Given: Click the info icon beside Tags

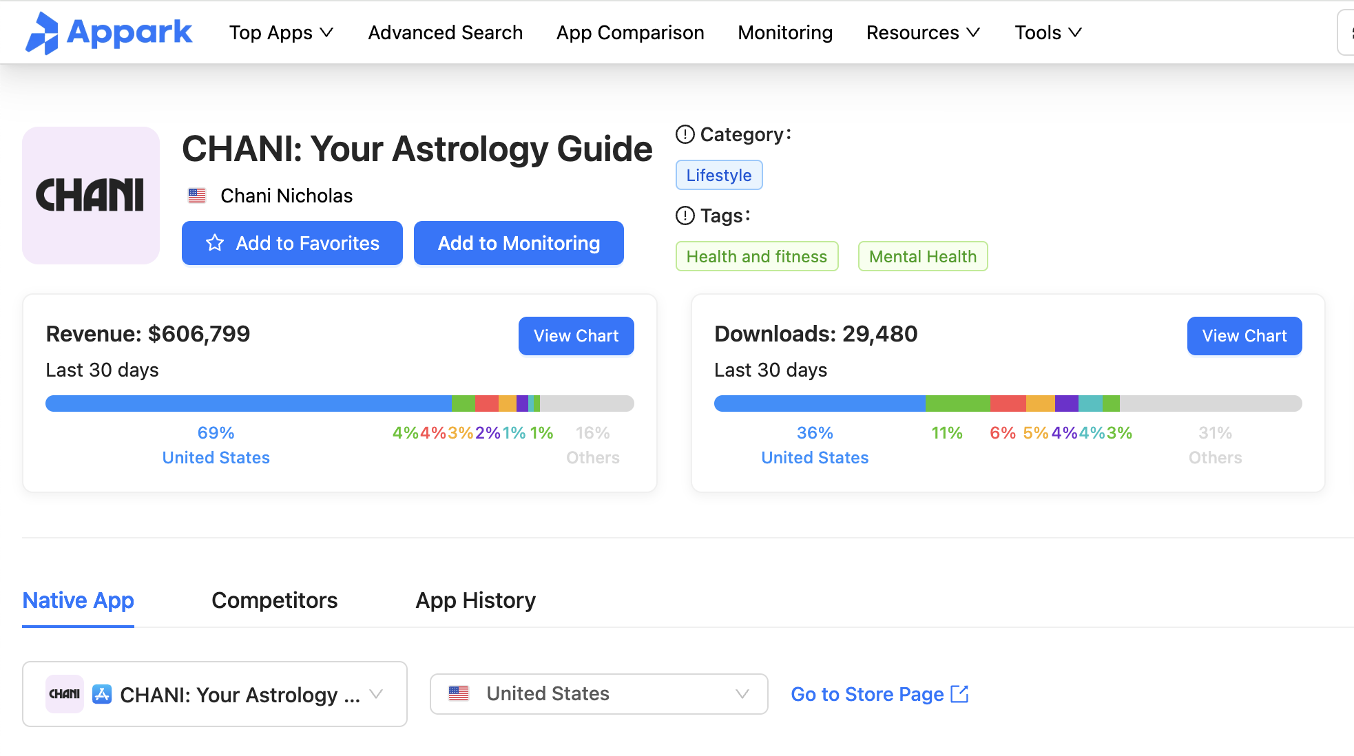Looking at the screenshot, I should tap(684, 216).
